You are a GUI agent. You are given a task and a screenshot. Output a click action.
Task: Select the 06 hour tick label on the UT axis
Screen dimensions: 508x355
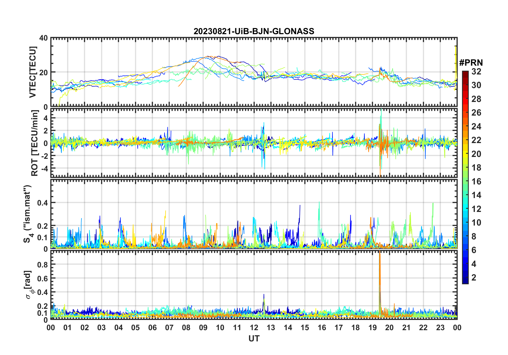coord(152,328)
